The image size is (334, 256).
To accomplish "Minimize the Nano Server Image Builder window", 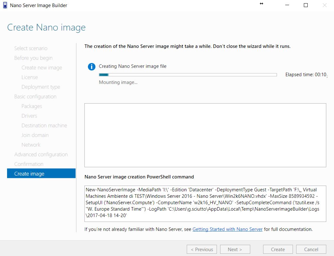I will pyautogui.click(x=287, y=5).
